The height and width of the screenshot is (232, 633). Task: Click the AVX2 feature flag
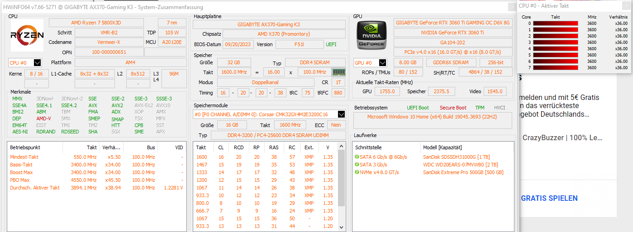tap(117, 105)
